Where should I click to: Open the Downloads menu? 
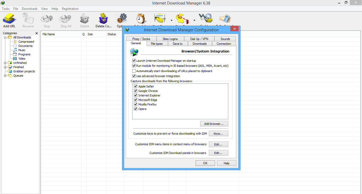tap(29, 9)
